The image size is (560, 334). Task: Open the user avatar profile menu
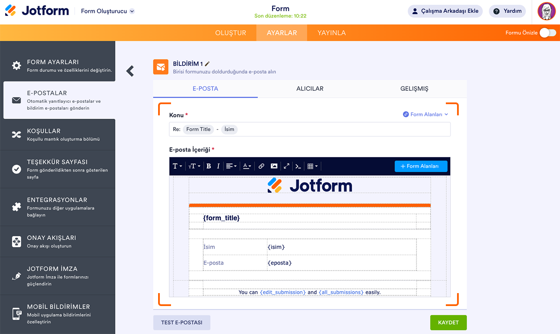[x=547, y=11]
